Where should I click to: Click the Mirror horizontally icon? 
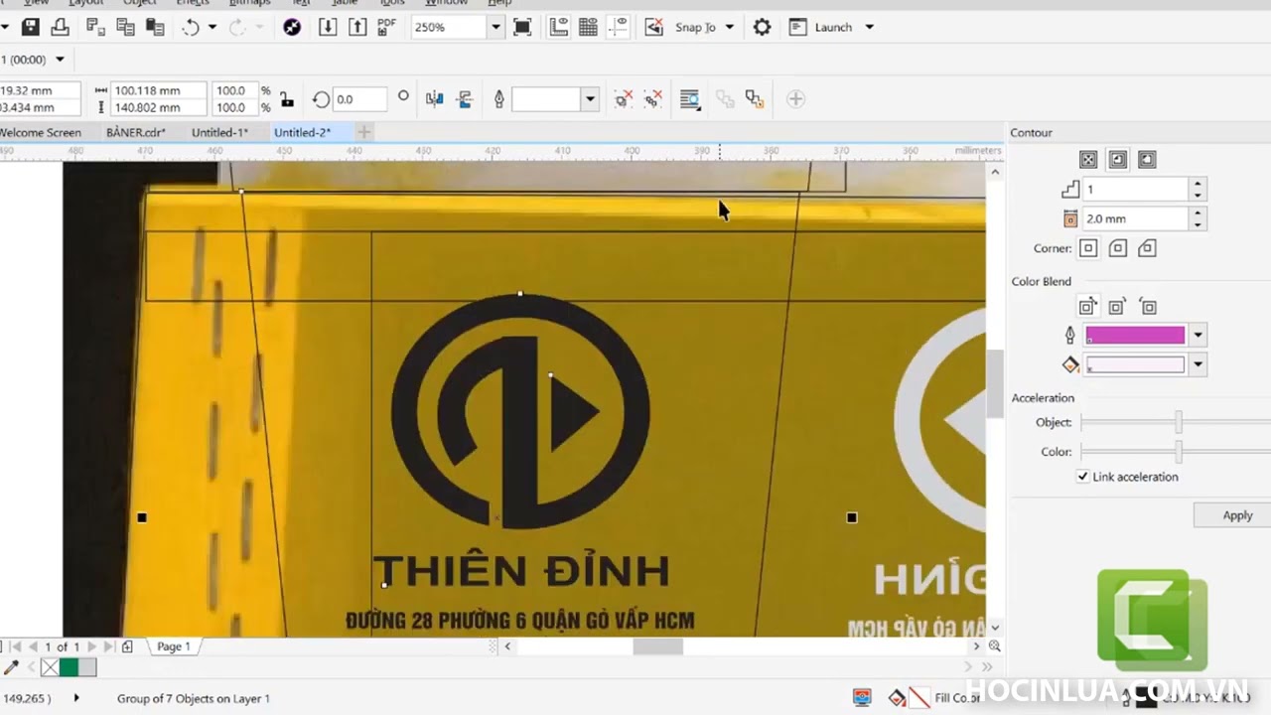[434, 99]
